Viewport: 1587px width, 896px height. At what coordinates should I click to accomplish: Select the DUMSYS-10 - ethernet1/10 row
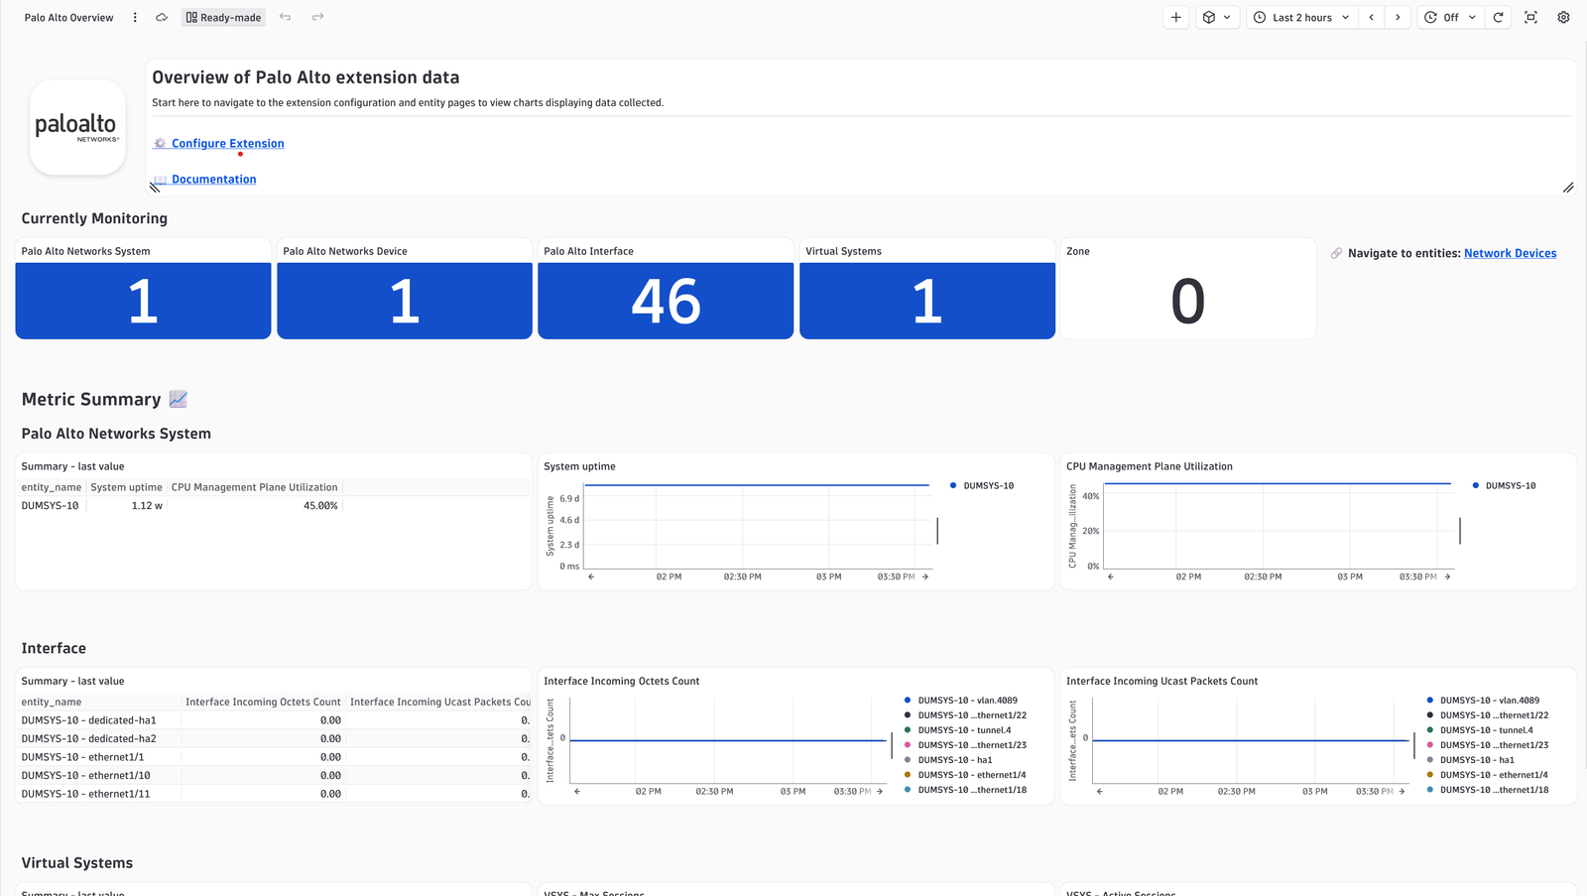click(275, 775)
